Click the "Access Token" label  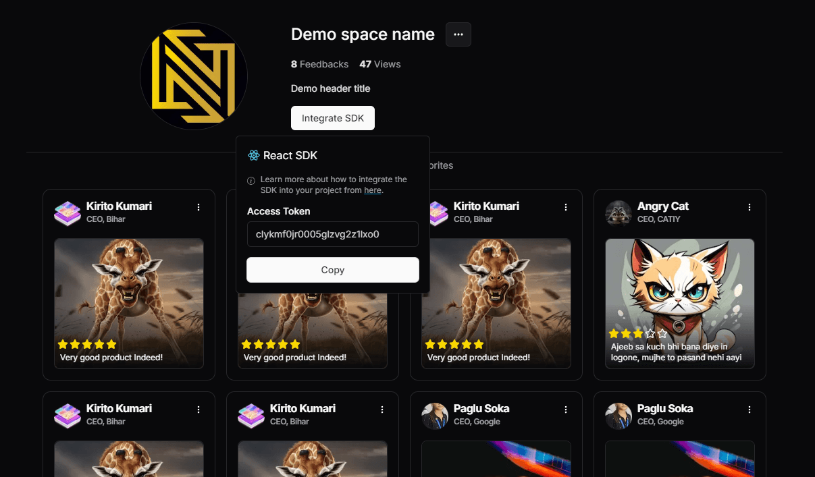279,211
